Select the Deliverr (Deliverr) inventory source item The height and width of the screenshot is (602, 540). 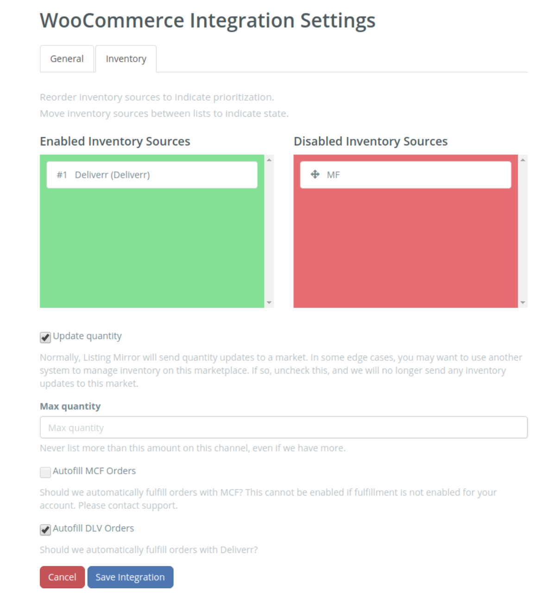152,175
